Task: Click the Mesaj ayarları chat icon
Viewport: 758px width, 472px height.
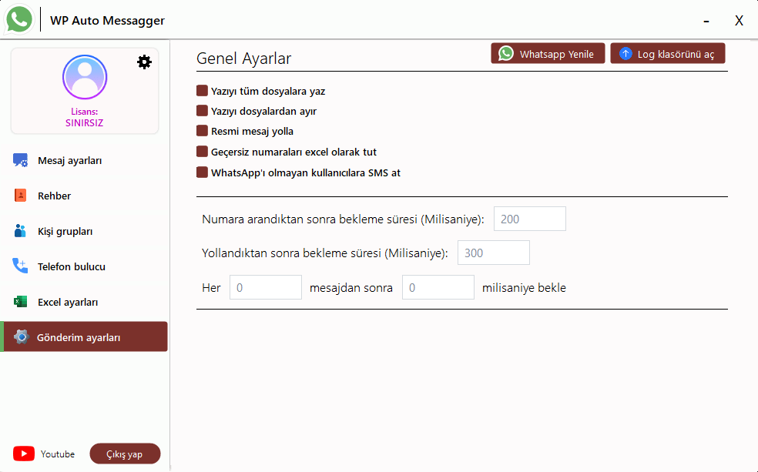Action: (x=20, y=160)
